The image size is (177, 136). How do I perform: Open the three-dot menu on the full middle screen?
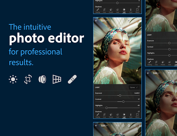point(139,21)
